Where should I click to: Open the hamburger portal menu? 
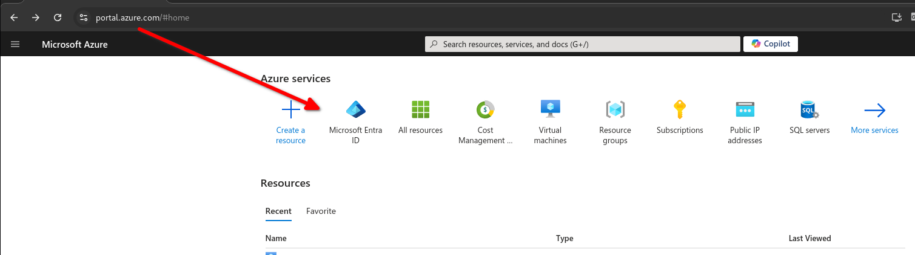(15, 44)
